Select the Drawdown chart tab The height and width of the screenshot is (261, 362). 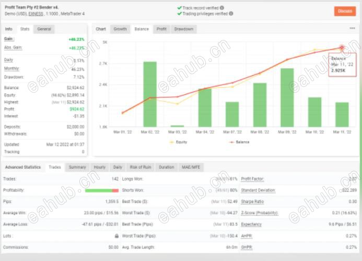point(183,29)
